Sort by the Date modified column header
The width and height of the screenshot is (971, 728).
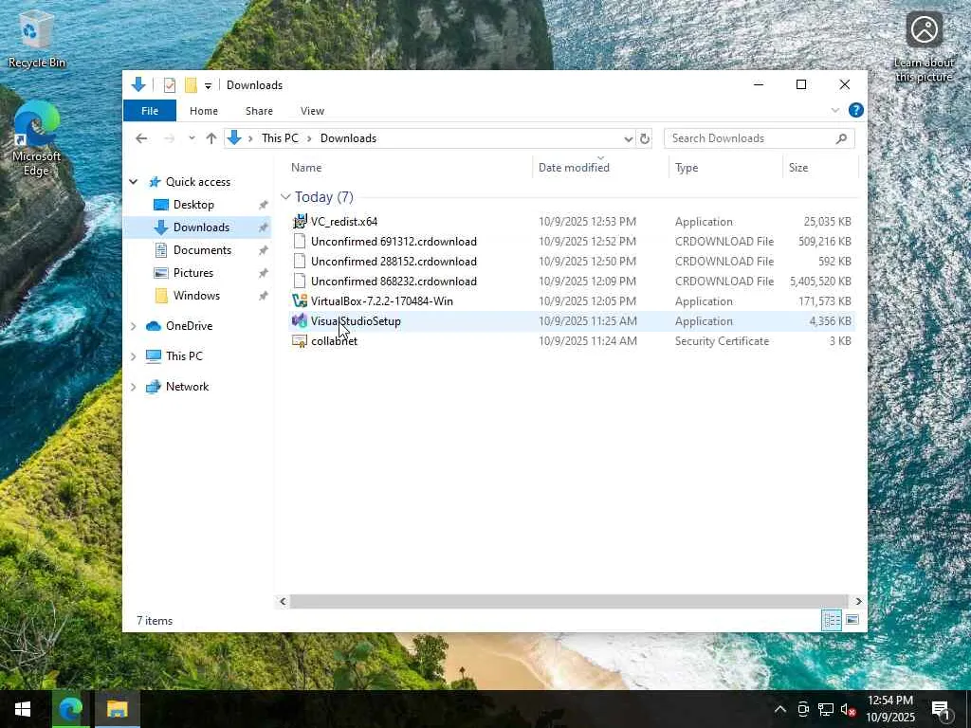600,167
